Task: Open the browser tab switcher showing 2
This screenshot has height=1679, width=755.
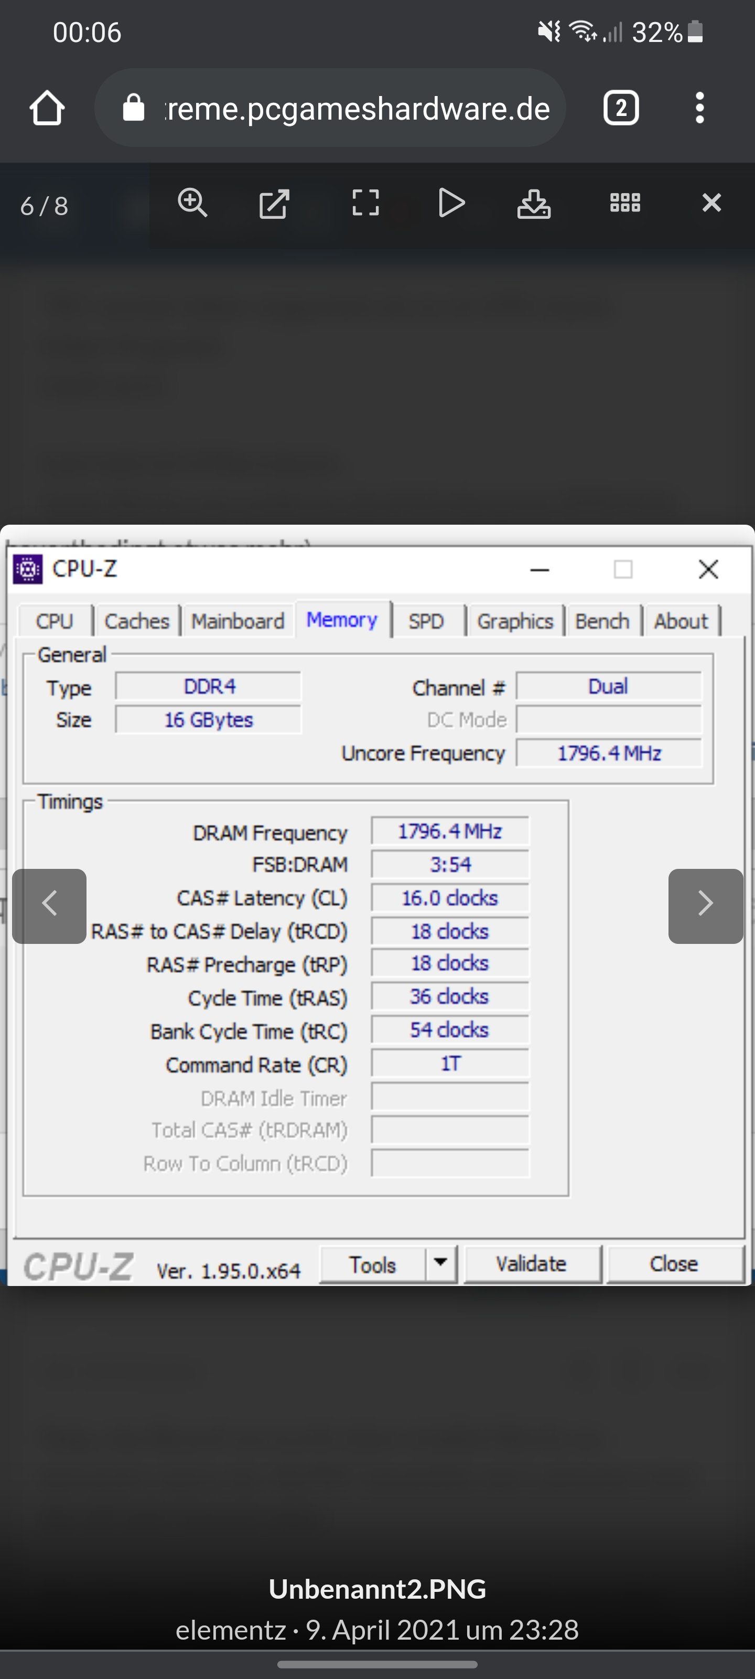Action: coord(621,108)
